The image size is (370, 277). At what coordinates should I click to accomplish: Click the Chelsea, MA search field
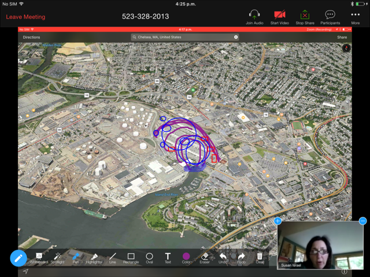185,37
